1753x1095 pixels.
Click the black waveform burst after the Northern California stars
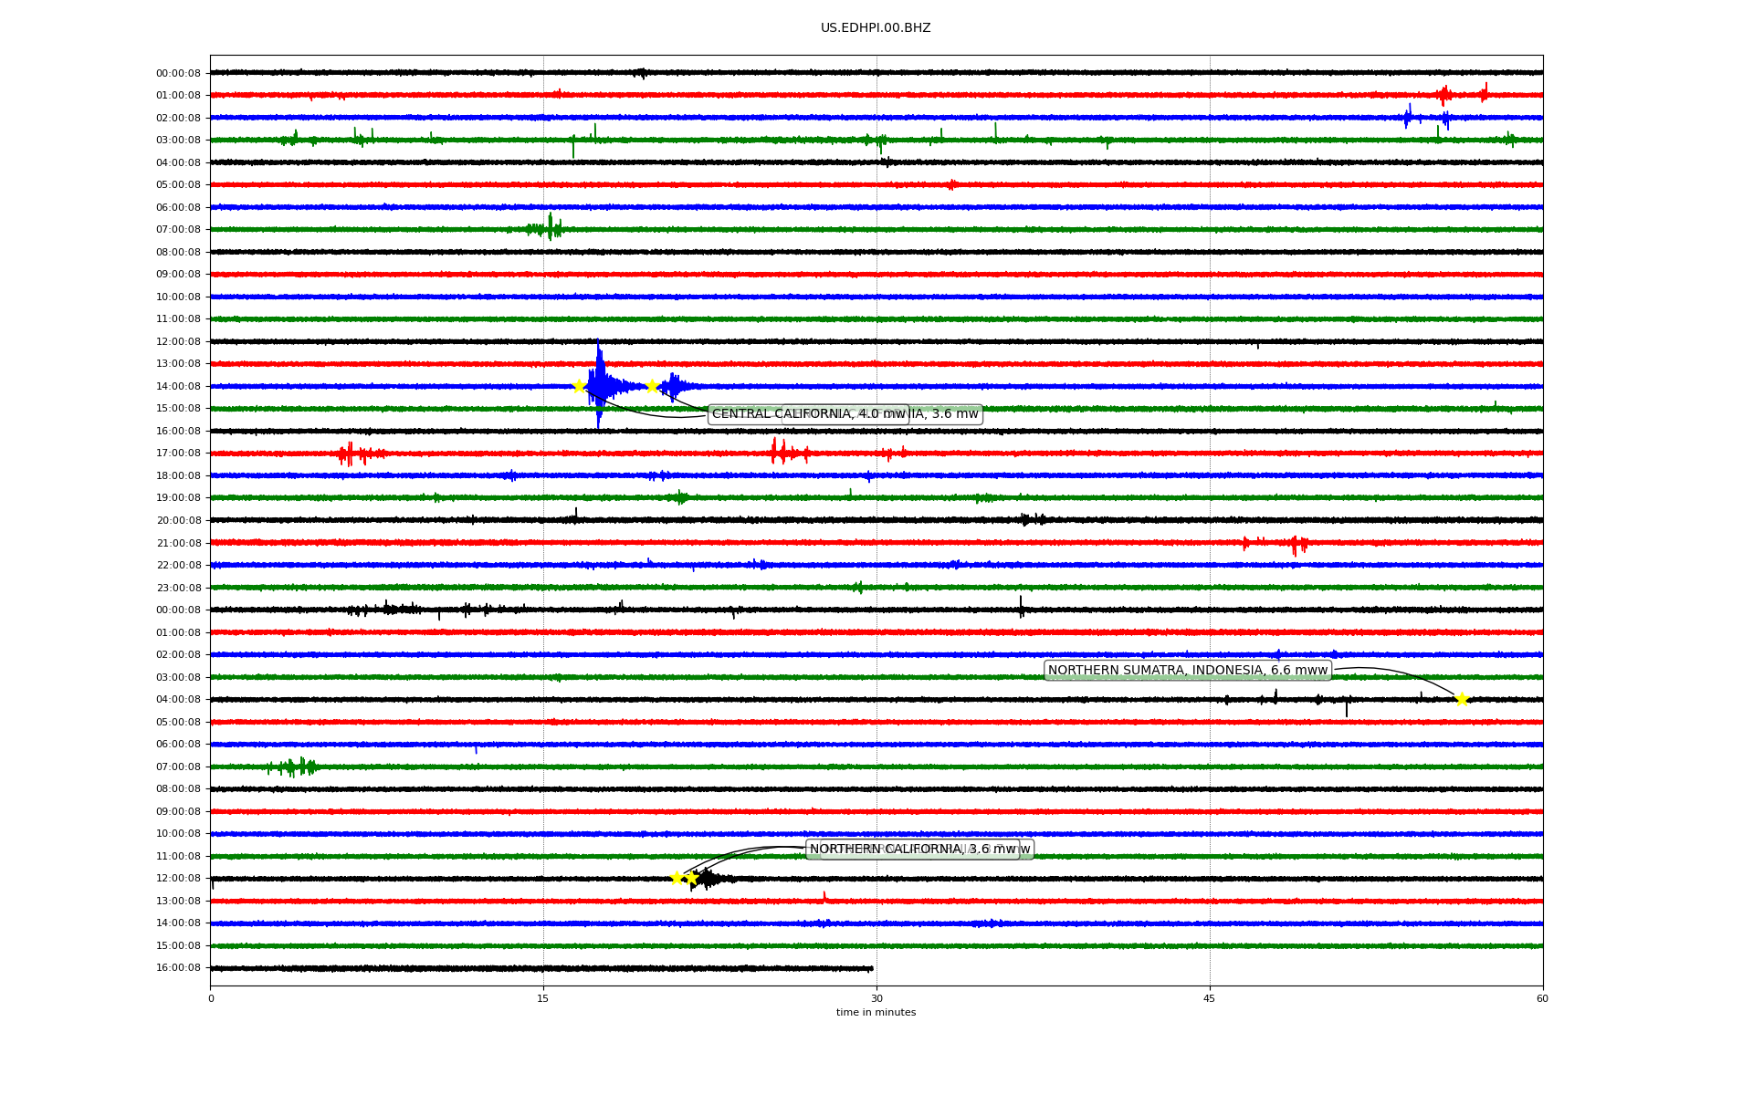coord(708,880)
